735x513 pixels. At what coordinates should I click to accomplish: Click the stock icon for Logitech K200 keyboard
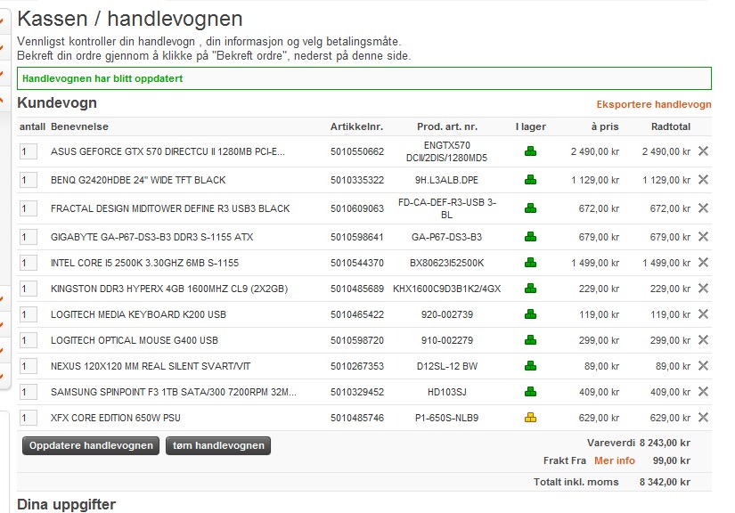pyautogui.click(x=530, y=314)
